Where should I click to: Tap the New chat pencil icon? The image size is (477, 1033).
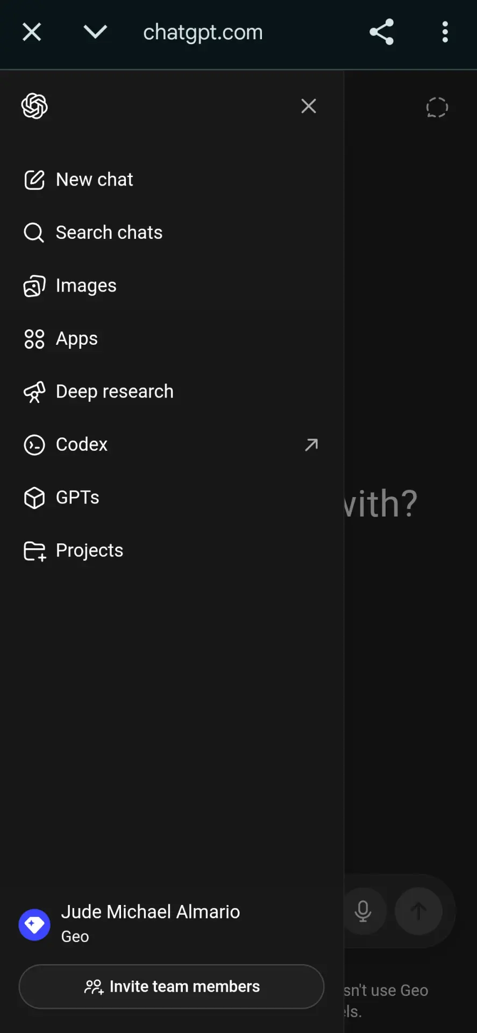click(x=34, y=180)
